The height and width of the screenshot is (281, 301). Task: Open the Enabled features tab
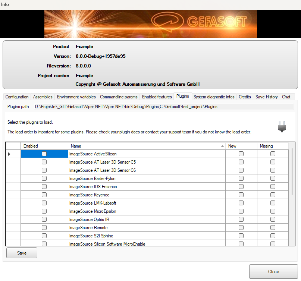(157, 97)
